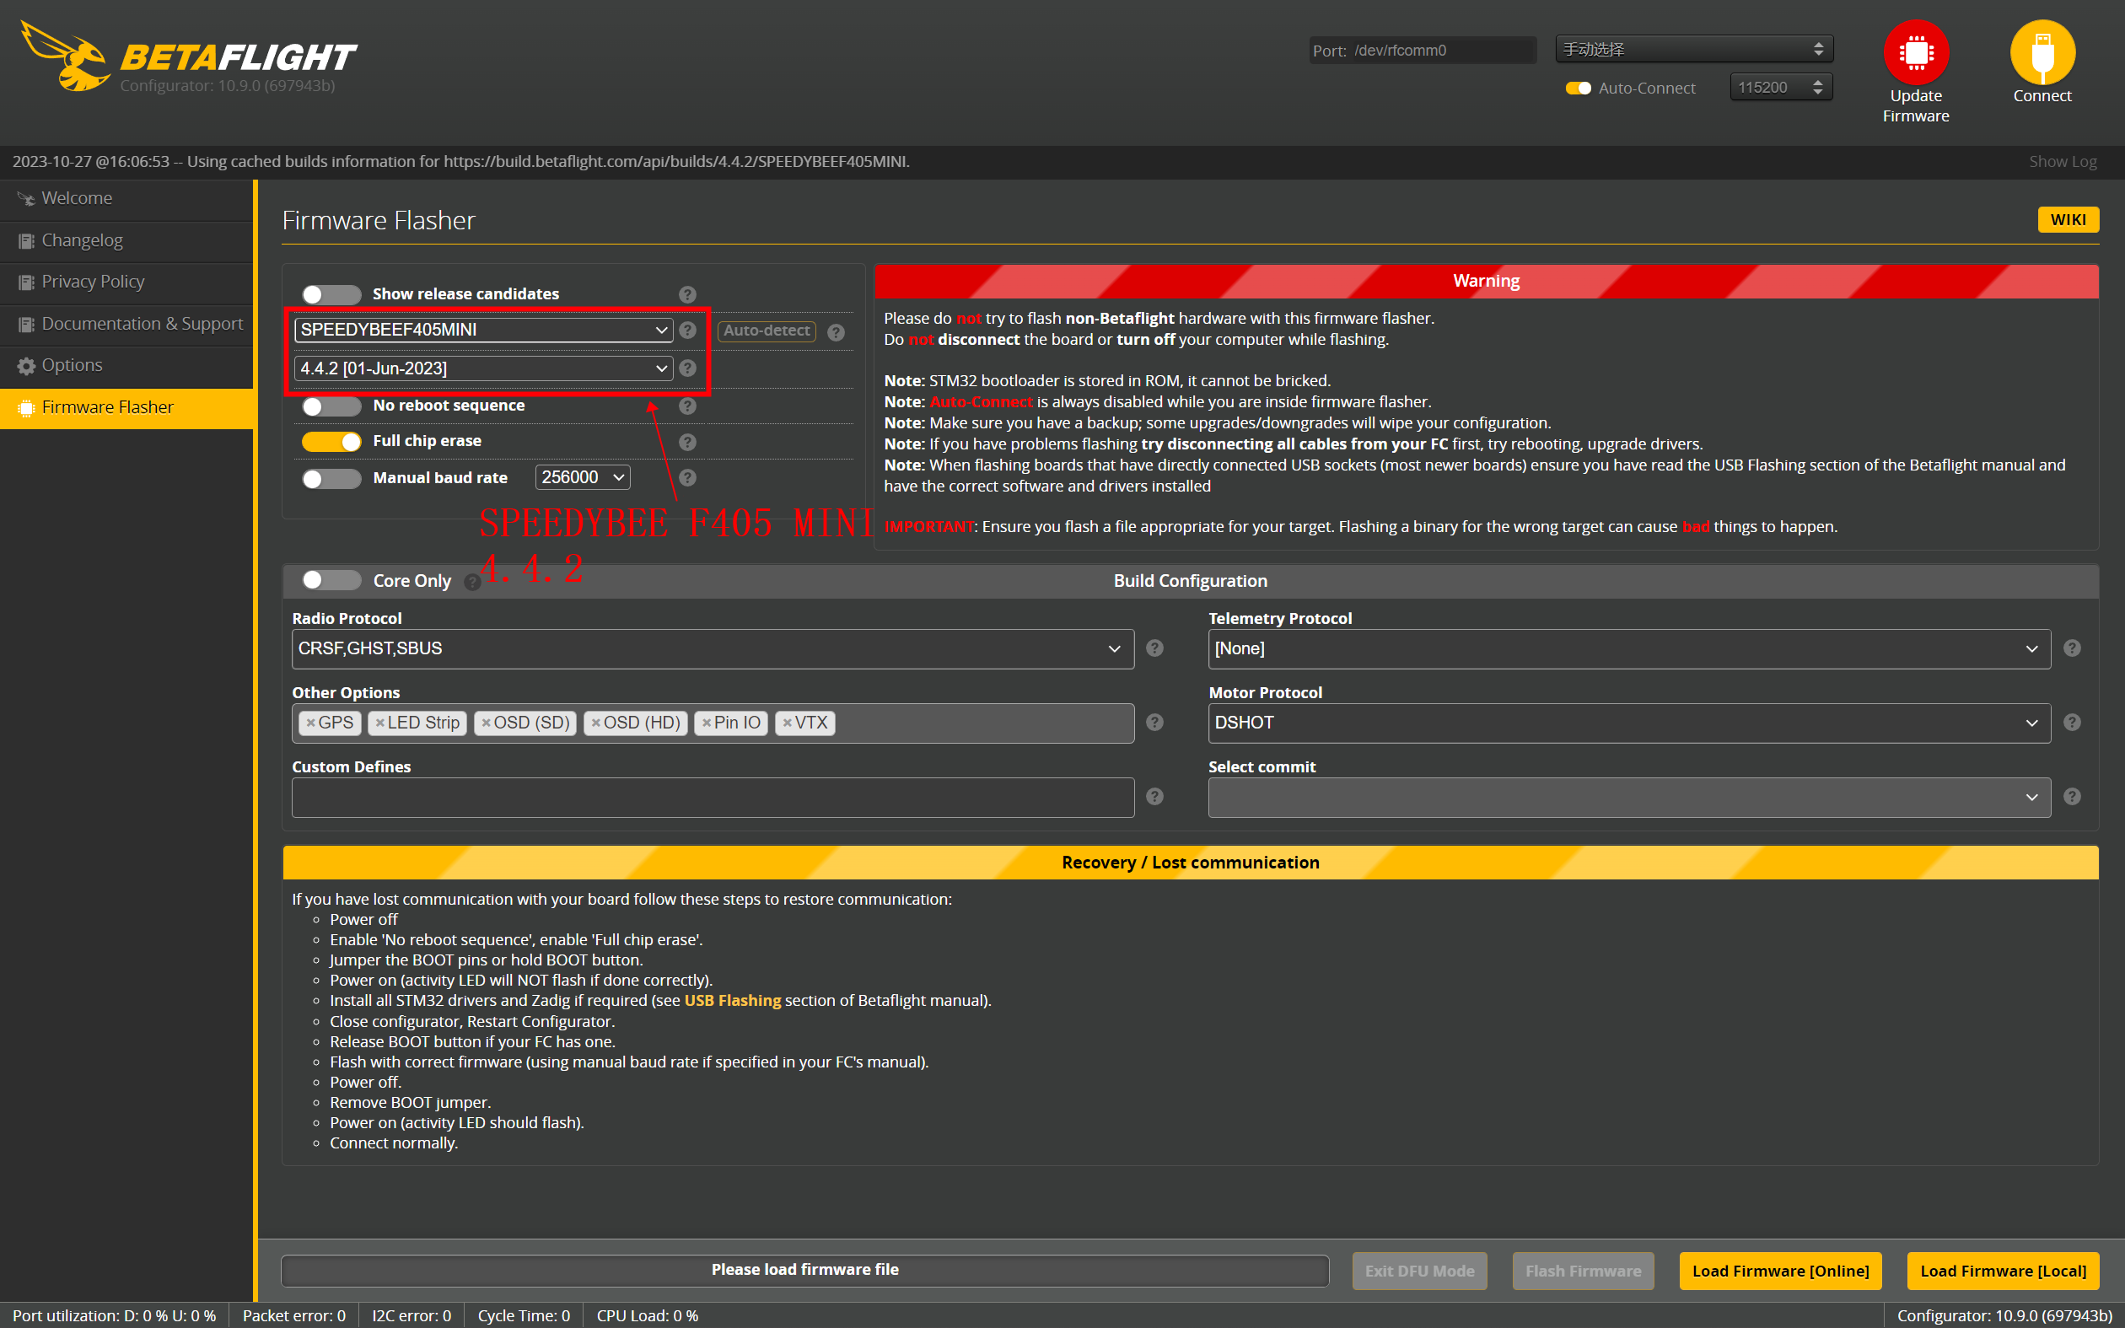Click help icon beside Manual baud rate

pyautogui.click(x=687, y=478)
